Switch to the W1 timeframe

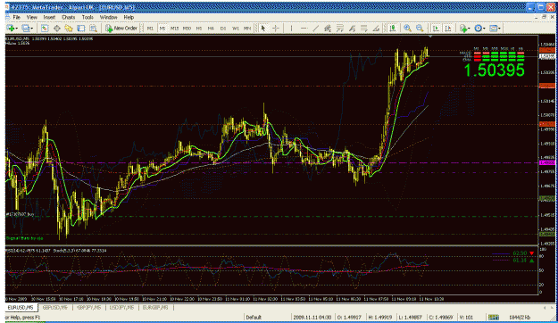point(235,28)
